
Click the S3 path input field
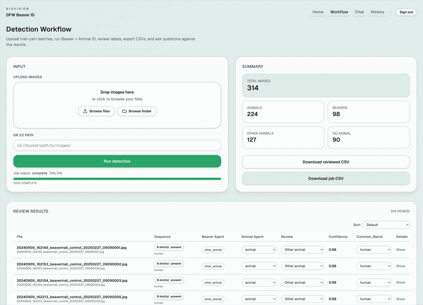[x=117, y=146]
